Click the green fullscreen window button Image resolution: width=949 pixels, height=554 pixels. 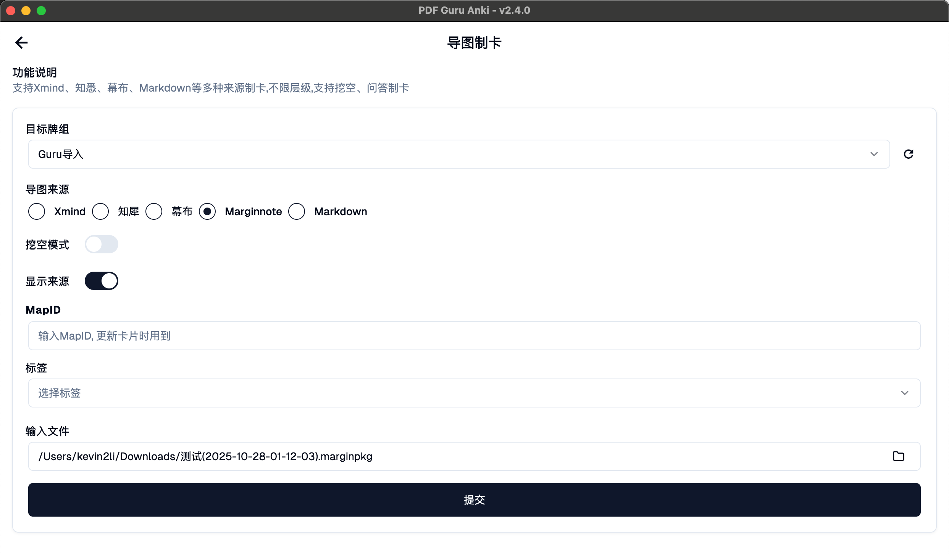[41, 10]
